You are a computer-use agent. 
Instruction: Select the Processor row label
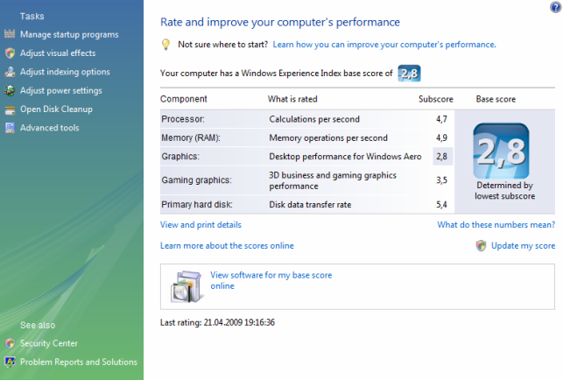pyautogui.click(x=183, y=119)
